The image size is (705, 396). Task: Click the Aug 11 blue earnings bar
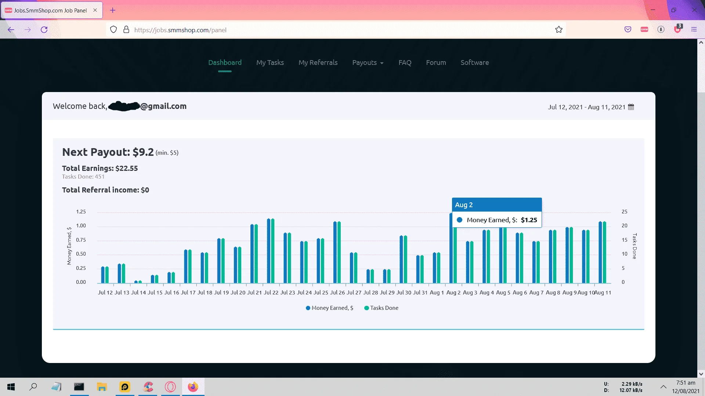tap(600, 252)
